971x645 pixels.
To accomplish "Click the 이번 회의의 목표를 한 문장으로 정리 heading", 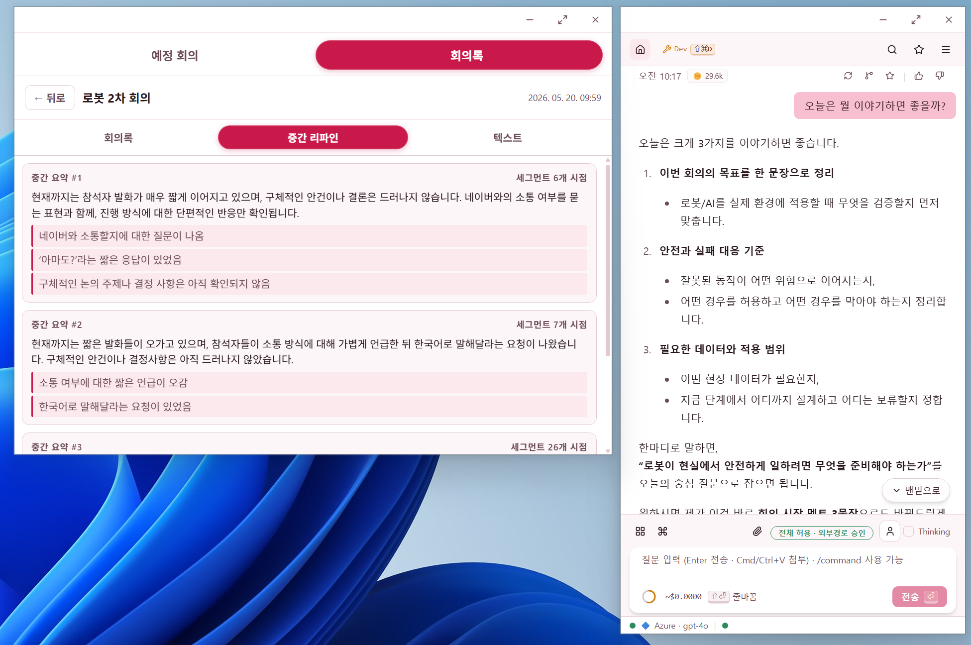I will [x=747, y=173].
